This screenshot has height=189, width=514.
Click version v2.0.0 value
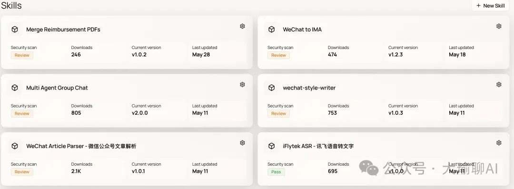point(139,113)
